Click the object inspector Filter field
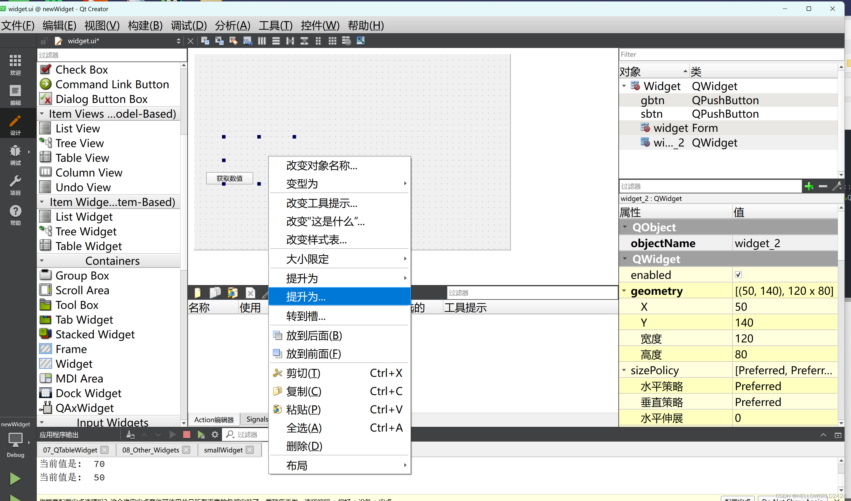 click(x=731, y=54)
